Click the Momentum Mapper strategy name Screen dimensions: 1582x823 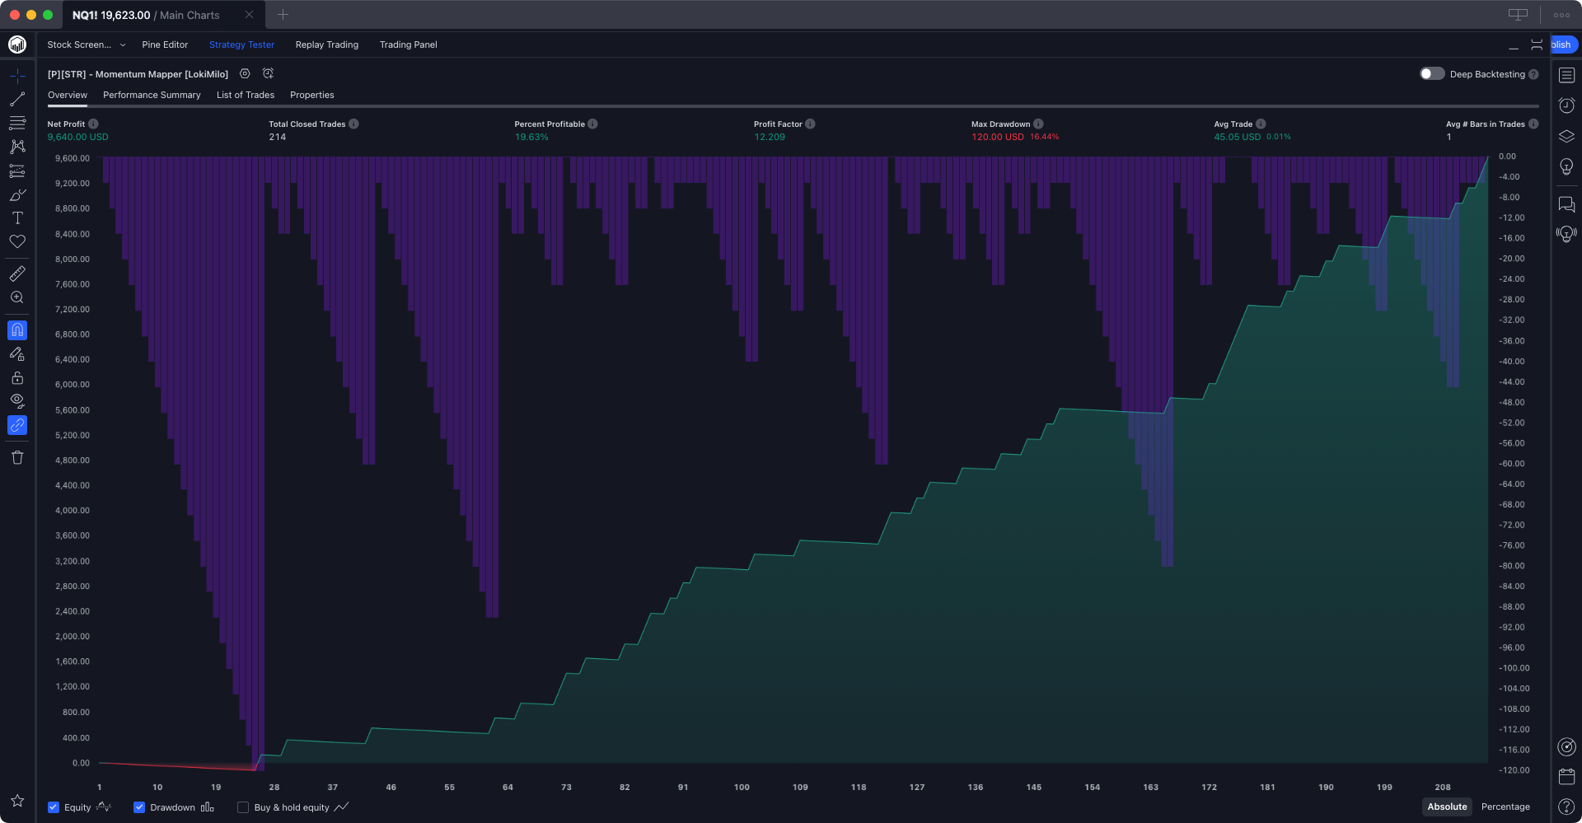[138, 74]
